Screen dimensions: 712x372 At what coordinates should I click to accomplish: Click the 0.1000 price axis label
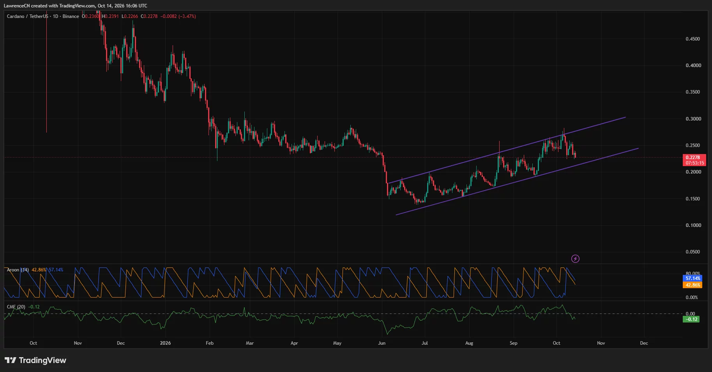point(693,225)
